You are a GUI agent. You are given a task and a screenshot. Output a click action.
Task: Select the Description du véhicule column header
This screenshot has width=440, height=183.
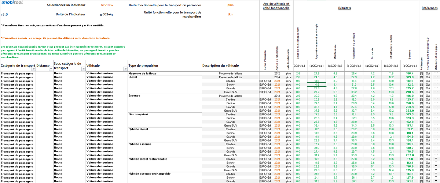tap(220, 66)
